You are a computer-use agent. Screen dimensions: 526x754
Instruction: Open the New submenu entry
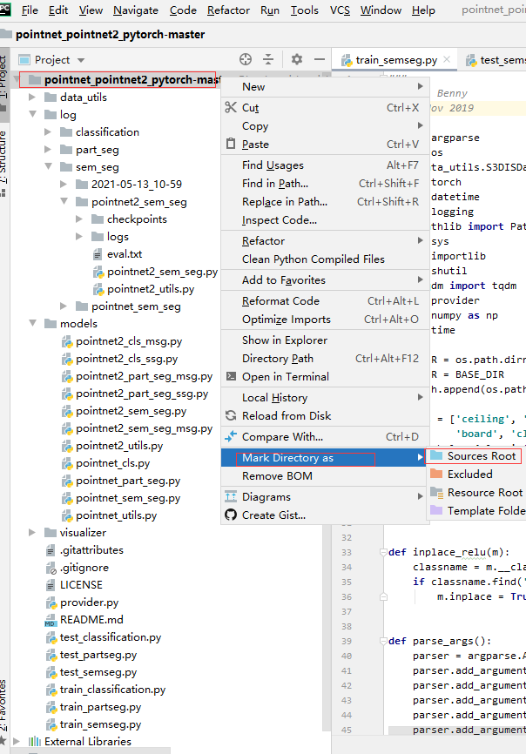click(325, 86)
